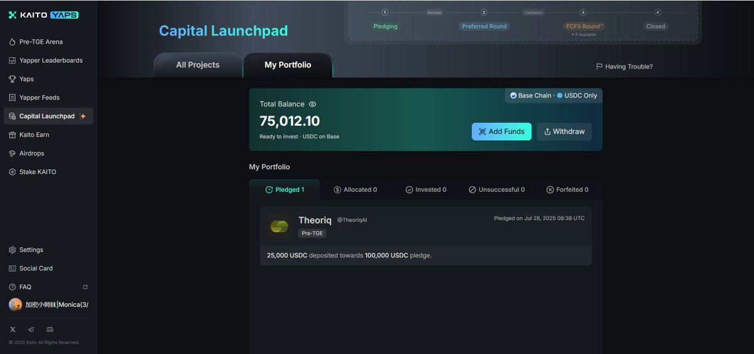Click the Pre-TGE tag on Theoriq
754x354 pixels.
tap(312, 233)
